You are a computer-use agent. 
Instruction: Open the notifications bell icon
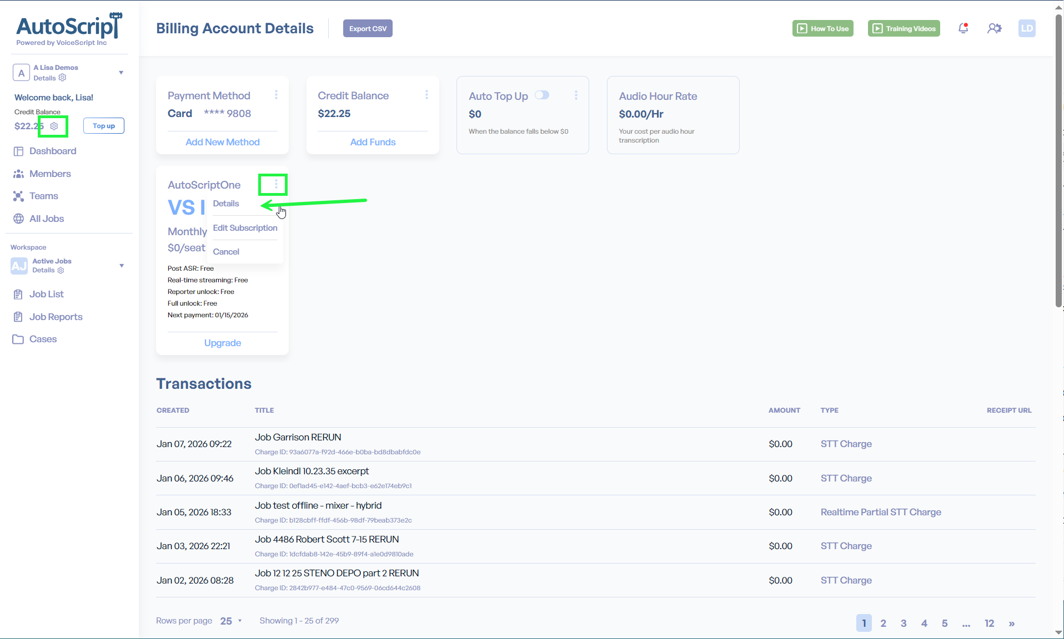click(963, 28)
